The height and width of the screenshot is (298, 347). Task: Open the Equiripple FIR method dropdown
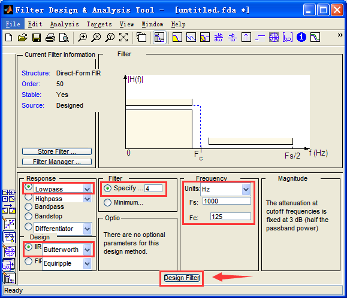pos(87,263)
